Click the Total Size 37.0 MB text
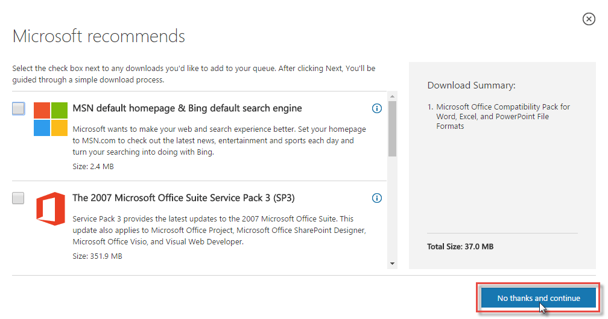 (460, 247)
